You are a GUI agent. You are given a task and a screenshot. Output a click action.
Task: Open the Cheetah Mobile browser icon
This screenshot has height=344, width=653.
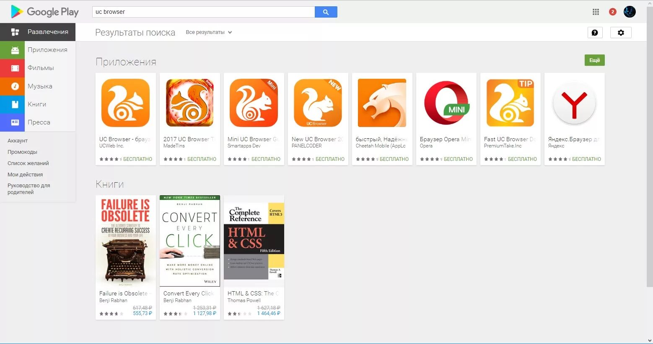[x=382, y=103]
